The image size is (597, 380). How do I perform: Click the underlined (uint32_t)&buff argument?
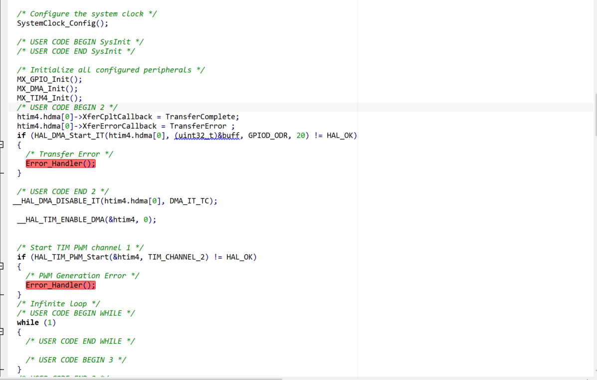click(207, 136)
